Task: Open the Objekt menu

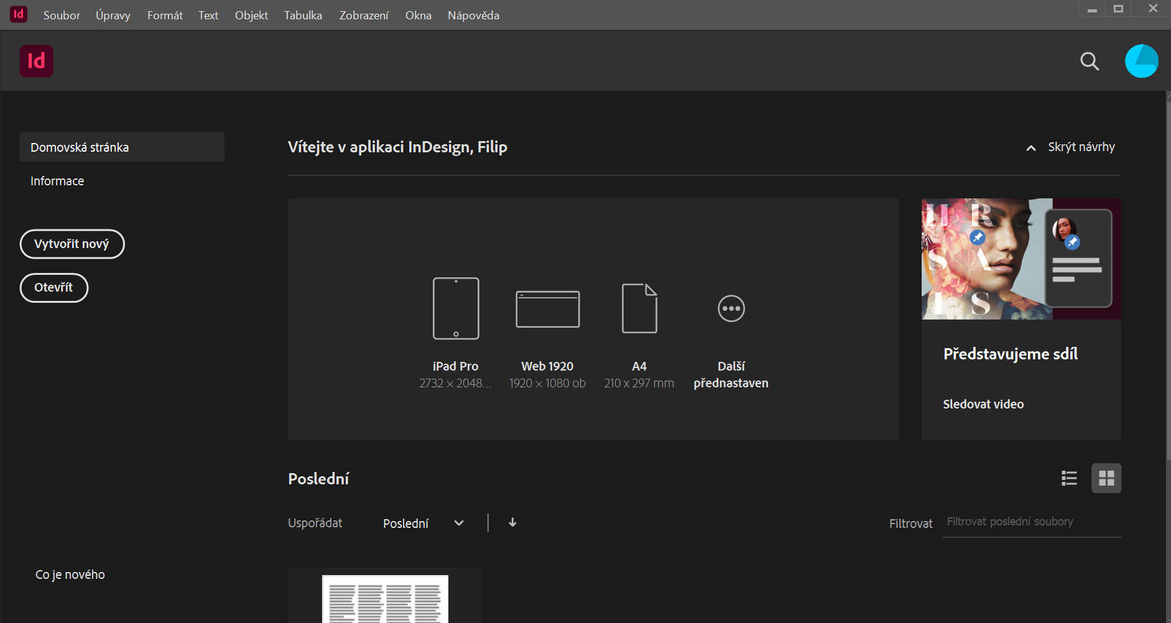Action: pyautogui.click(x=251, y=16)
